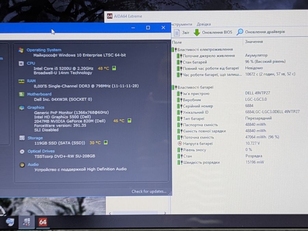Click the Audio speaker icon
This screenshot has height=231, width=308.
tap(22, 165)
